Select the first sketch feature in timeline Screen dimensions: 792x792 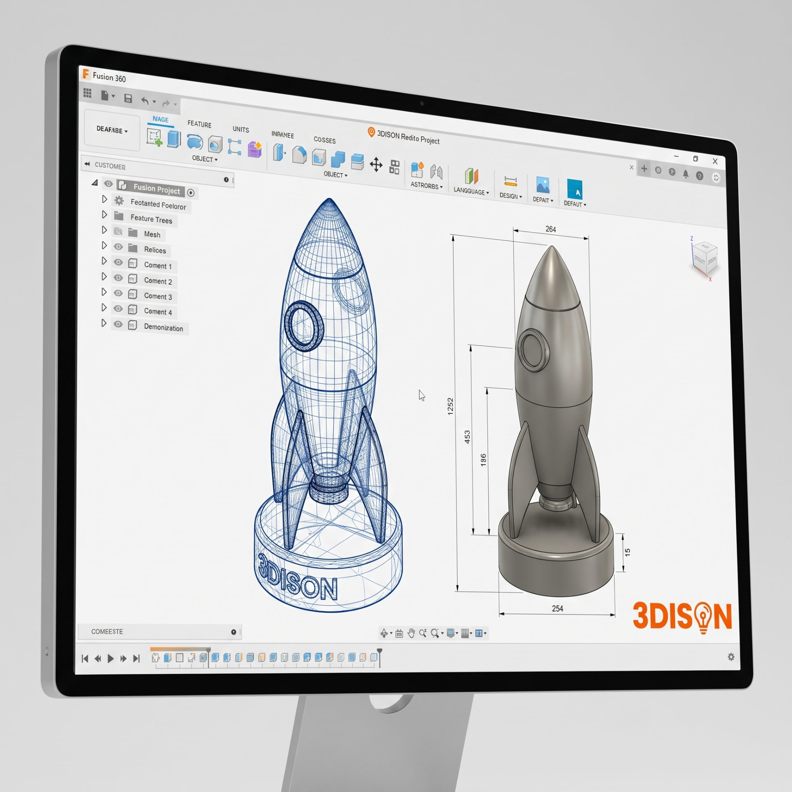[156, 658]
